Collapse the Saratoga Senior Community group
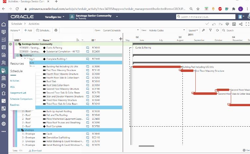 [16, 44]
